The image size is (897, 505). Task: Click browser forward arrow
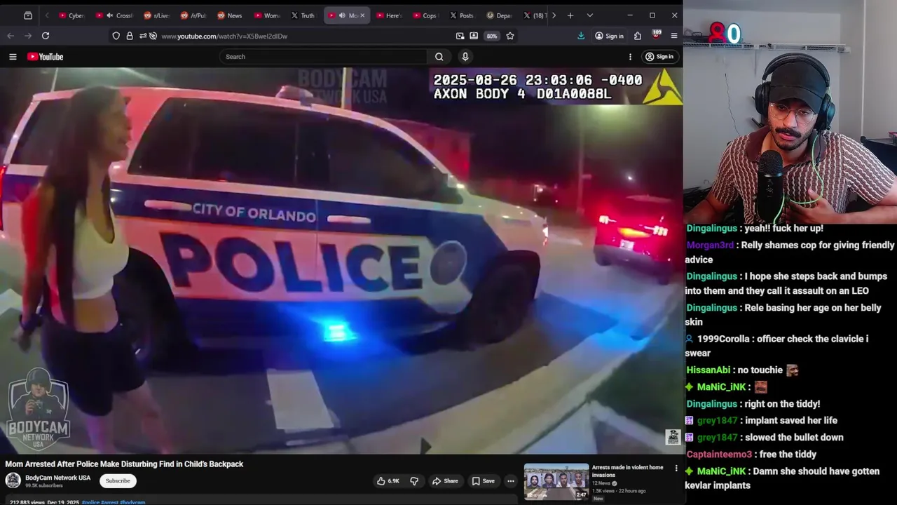(x=28, y=36)
